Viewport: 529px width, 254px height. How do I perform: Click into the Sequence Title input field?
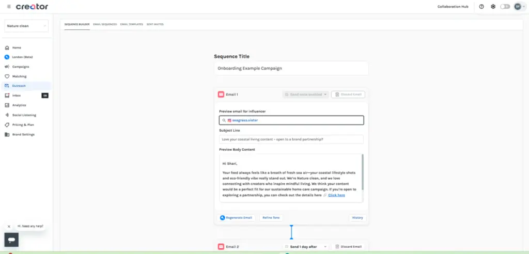tap(291, 68)
